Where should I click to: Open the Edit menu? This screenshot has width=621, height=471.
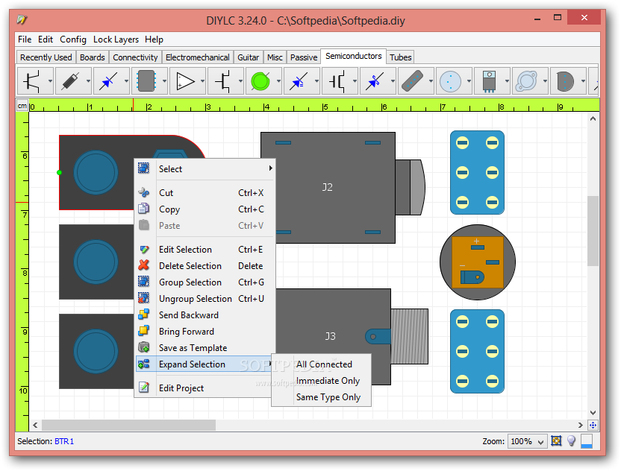tap(46, 39)
